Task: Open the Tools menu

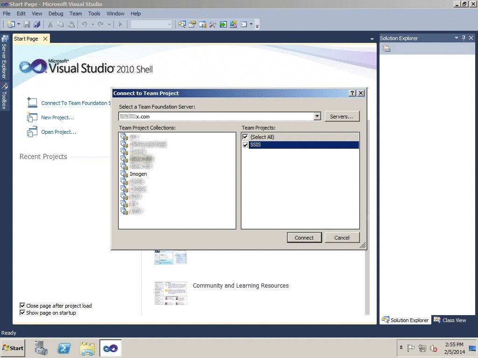Action: 94,14
